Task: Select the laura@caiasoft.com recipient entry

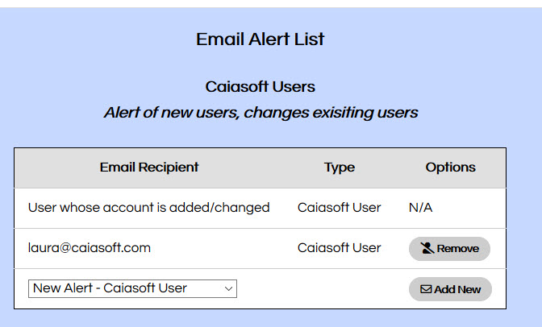Action: 90,248
